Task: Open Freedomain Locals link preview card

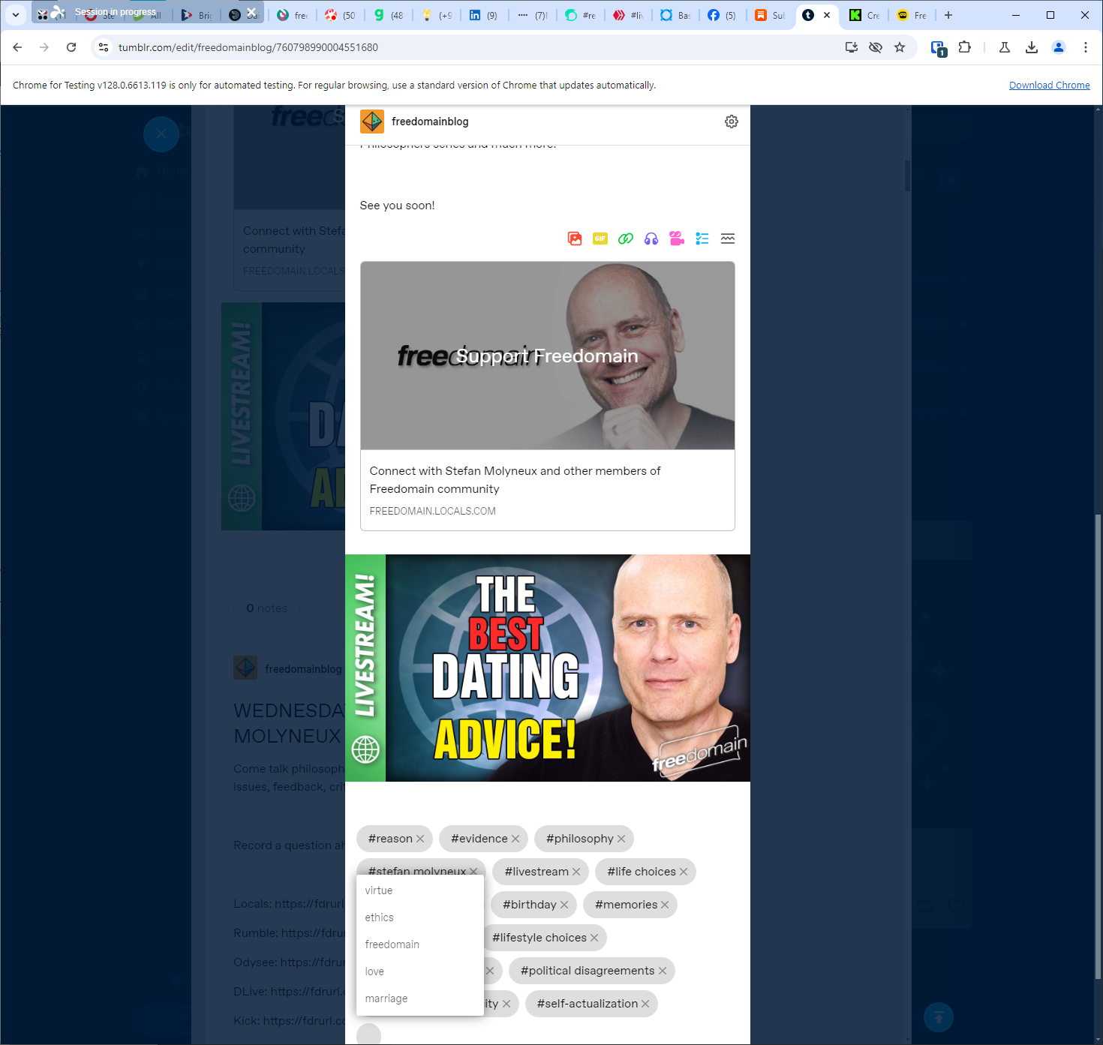Action: pyautogui.click(x=548, y=396)
